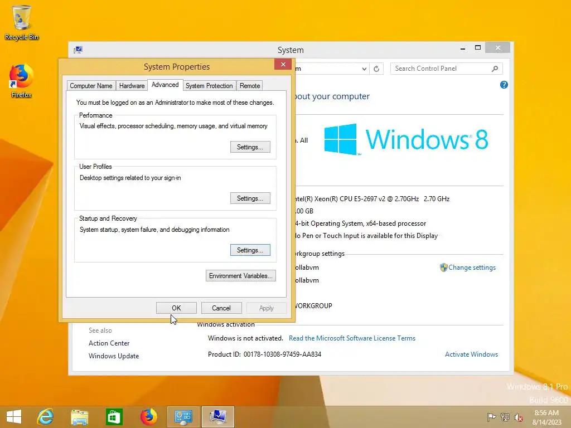Screen dimensions: 571x428
Task: Confirm with the OK button
Action: click(176, 308)
